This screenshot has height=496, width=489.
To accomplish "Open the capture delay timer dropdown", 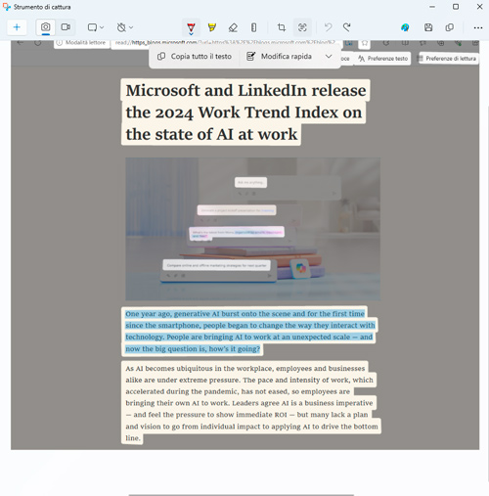I will [x=125, y=27].
